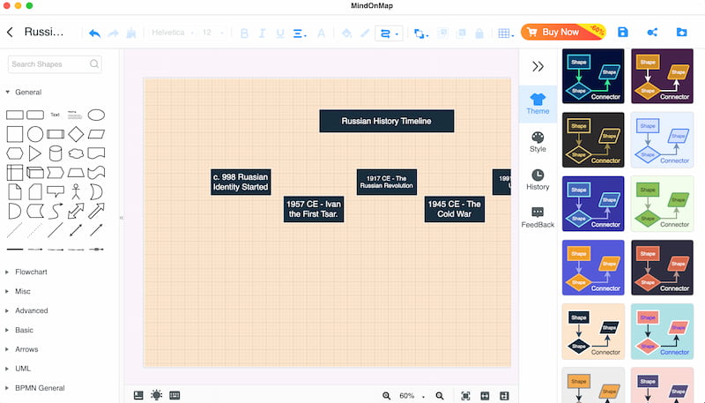This screenshot has height=403, width=705.
Task: Click the share icon
Action: point(652,32)
